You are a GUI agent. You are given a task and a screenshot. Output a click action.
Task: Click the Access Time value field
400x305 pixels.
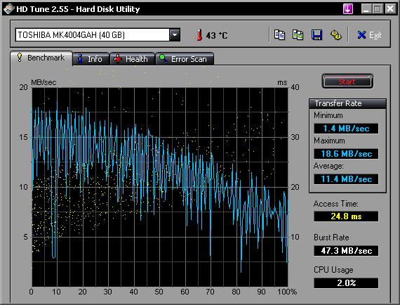tap(346, 216)
